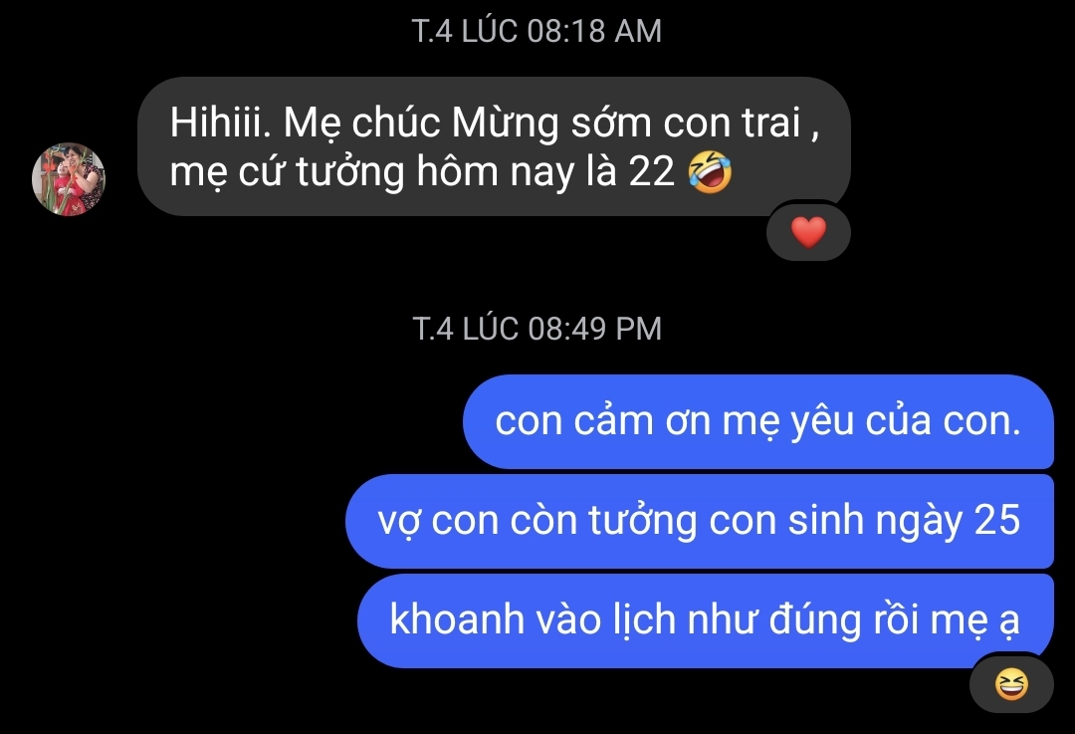
Task: Select the bubble 'con cảm ơn mẹ yêu của con.'
Action: [x=758, y=421]
